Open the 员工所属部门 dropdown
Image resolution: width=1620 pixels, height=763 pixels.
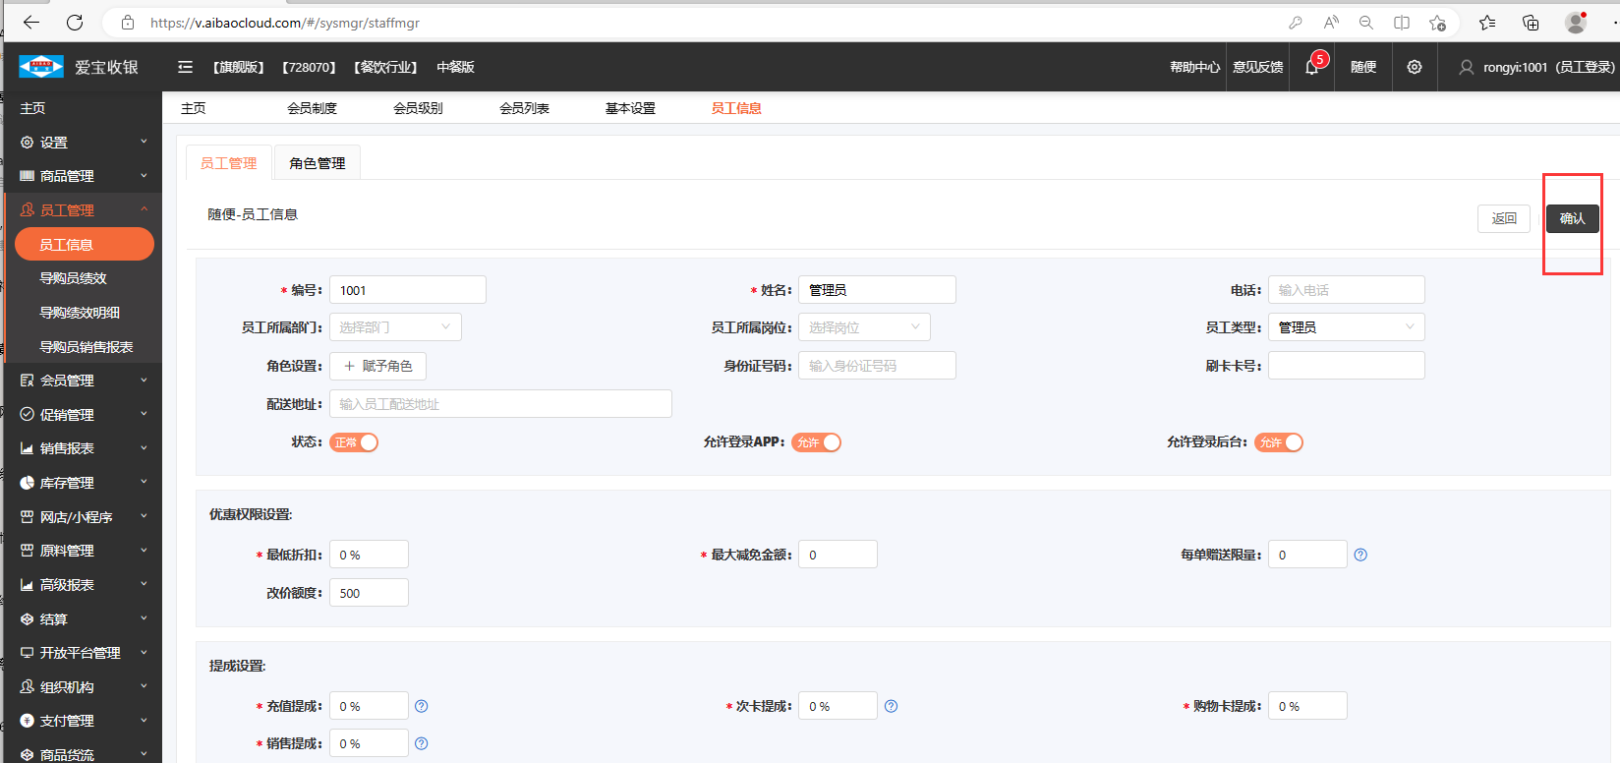[395, 327]
